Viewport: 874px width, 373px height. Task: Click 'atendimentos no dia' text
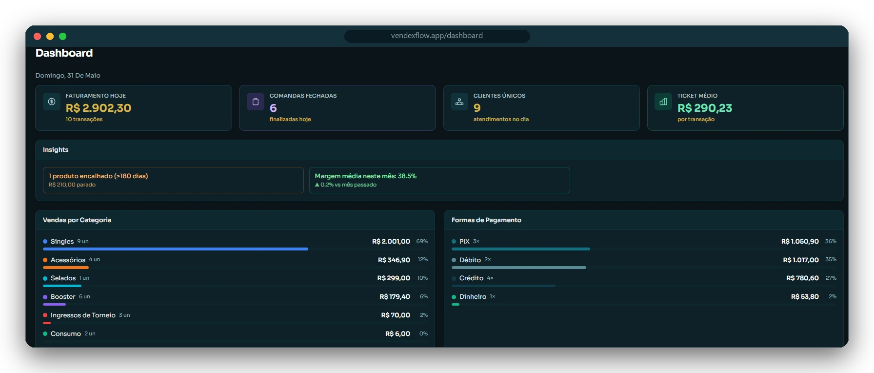501,119
